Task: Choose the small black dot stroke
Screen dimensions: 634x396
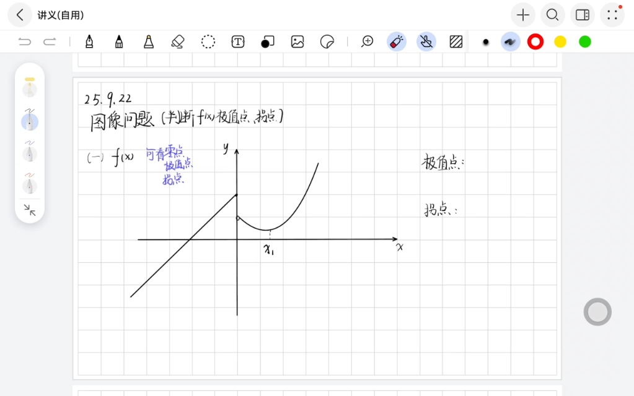Action: 486,42
